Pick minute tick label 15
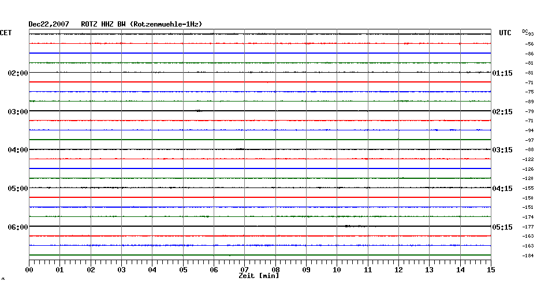The height and width of the screenshot is (285, 537). (x=491, y=270)
